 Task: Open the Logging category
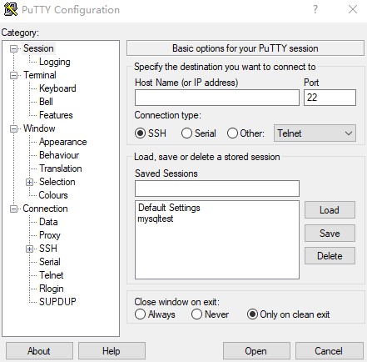[55, 62]
